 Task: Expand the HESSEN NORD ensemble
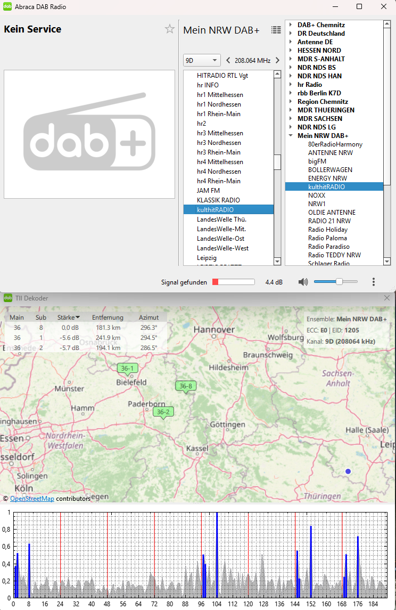[290, 51]
